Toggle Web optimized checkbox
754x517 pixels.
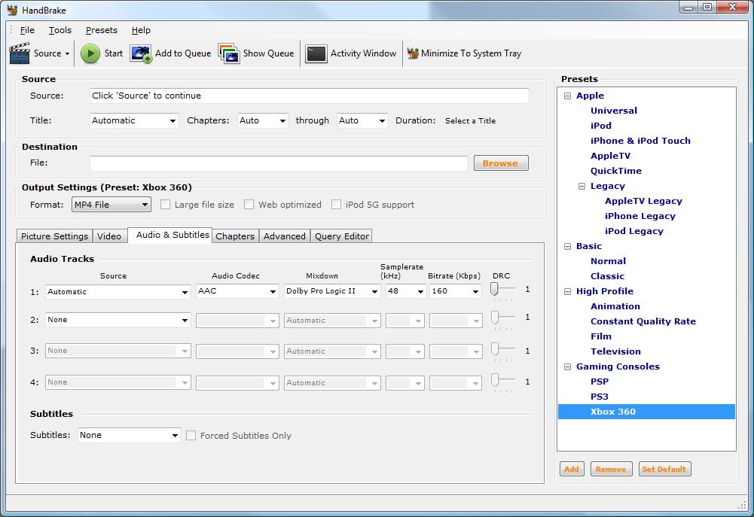tap(249, 205)
